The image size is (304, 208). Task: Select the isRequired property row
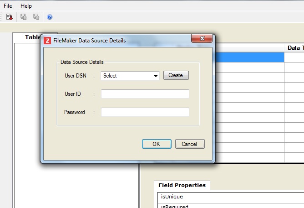point(231,206)
